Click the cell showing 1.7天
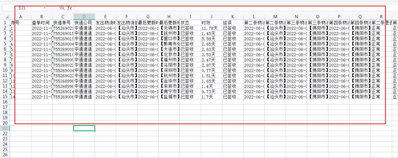The width and height of the screenshot is (398, 158). (x=211, y=97)
